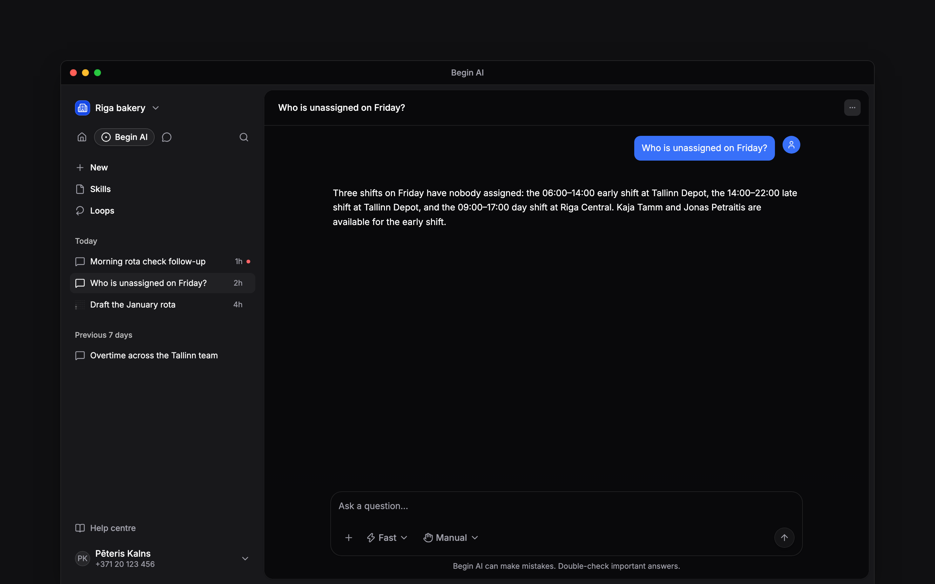Click the dotted loading icon beside Draft the January rota
This screenshot has height=584, width=935.
click(80, 305)
